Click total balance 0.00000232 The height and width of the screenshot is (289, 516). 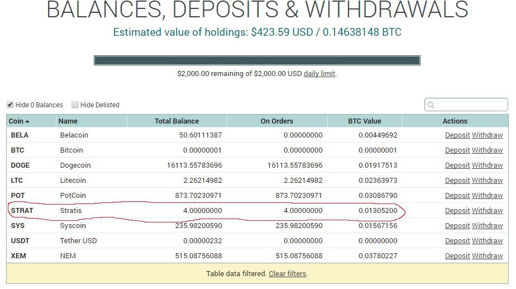202,241
